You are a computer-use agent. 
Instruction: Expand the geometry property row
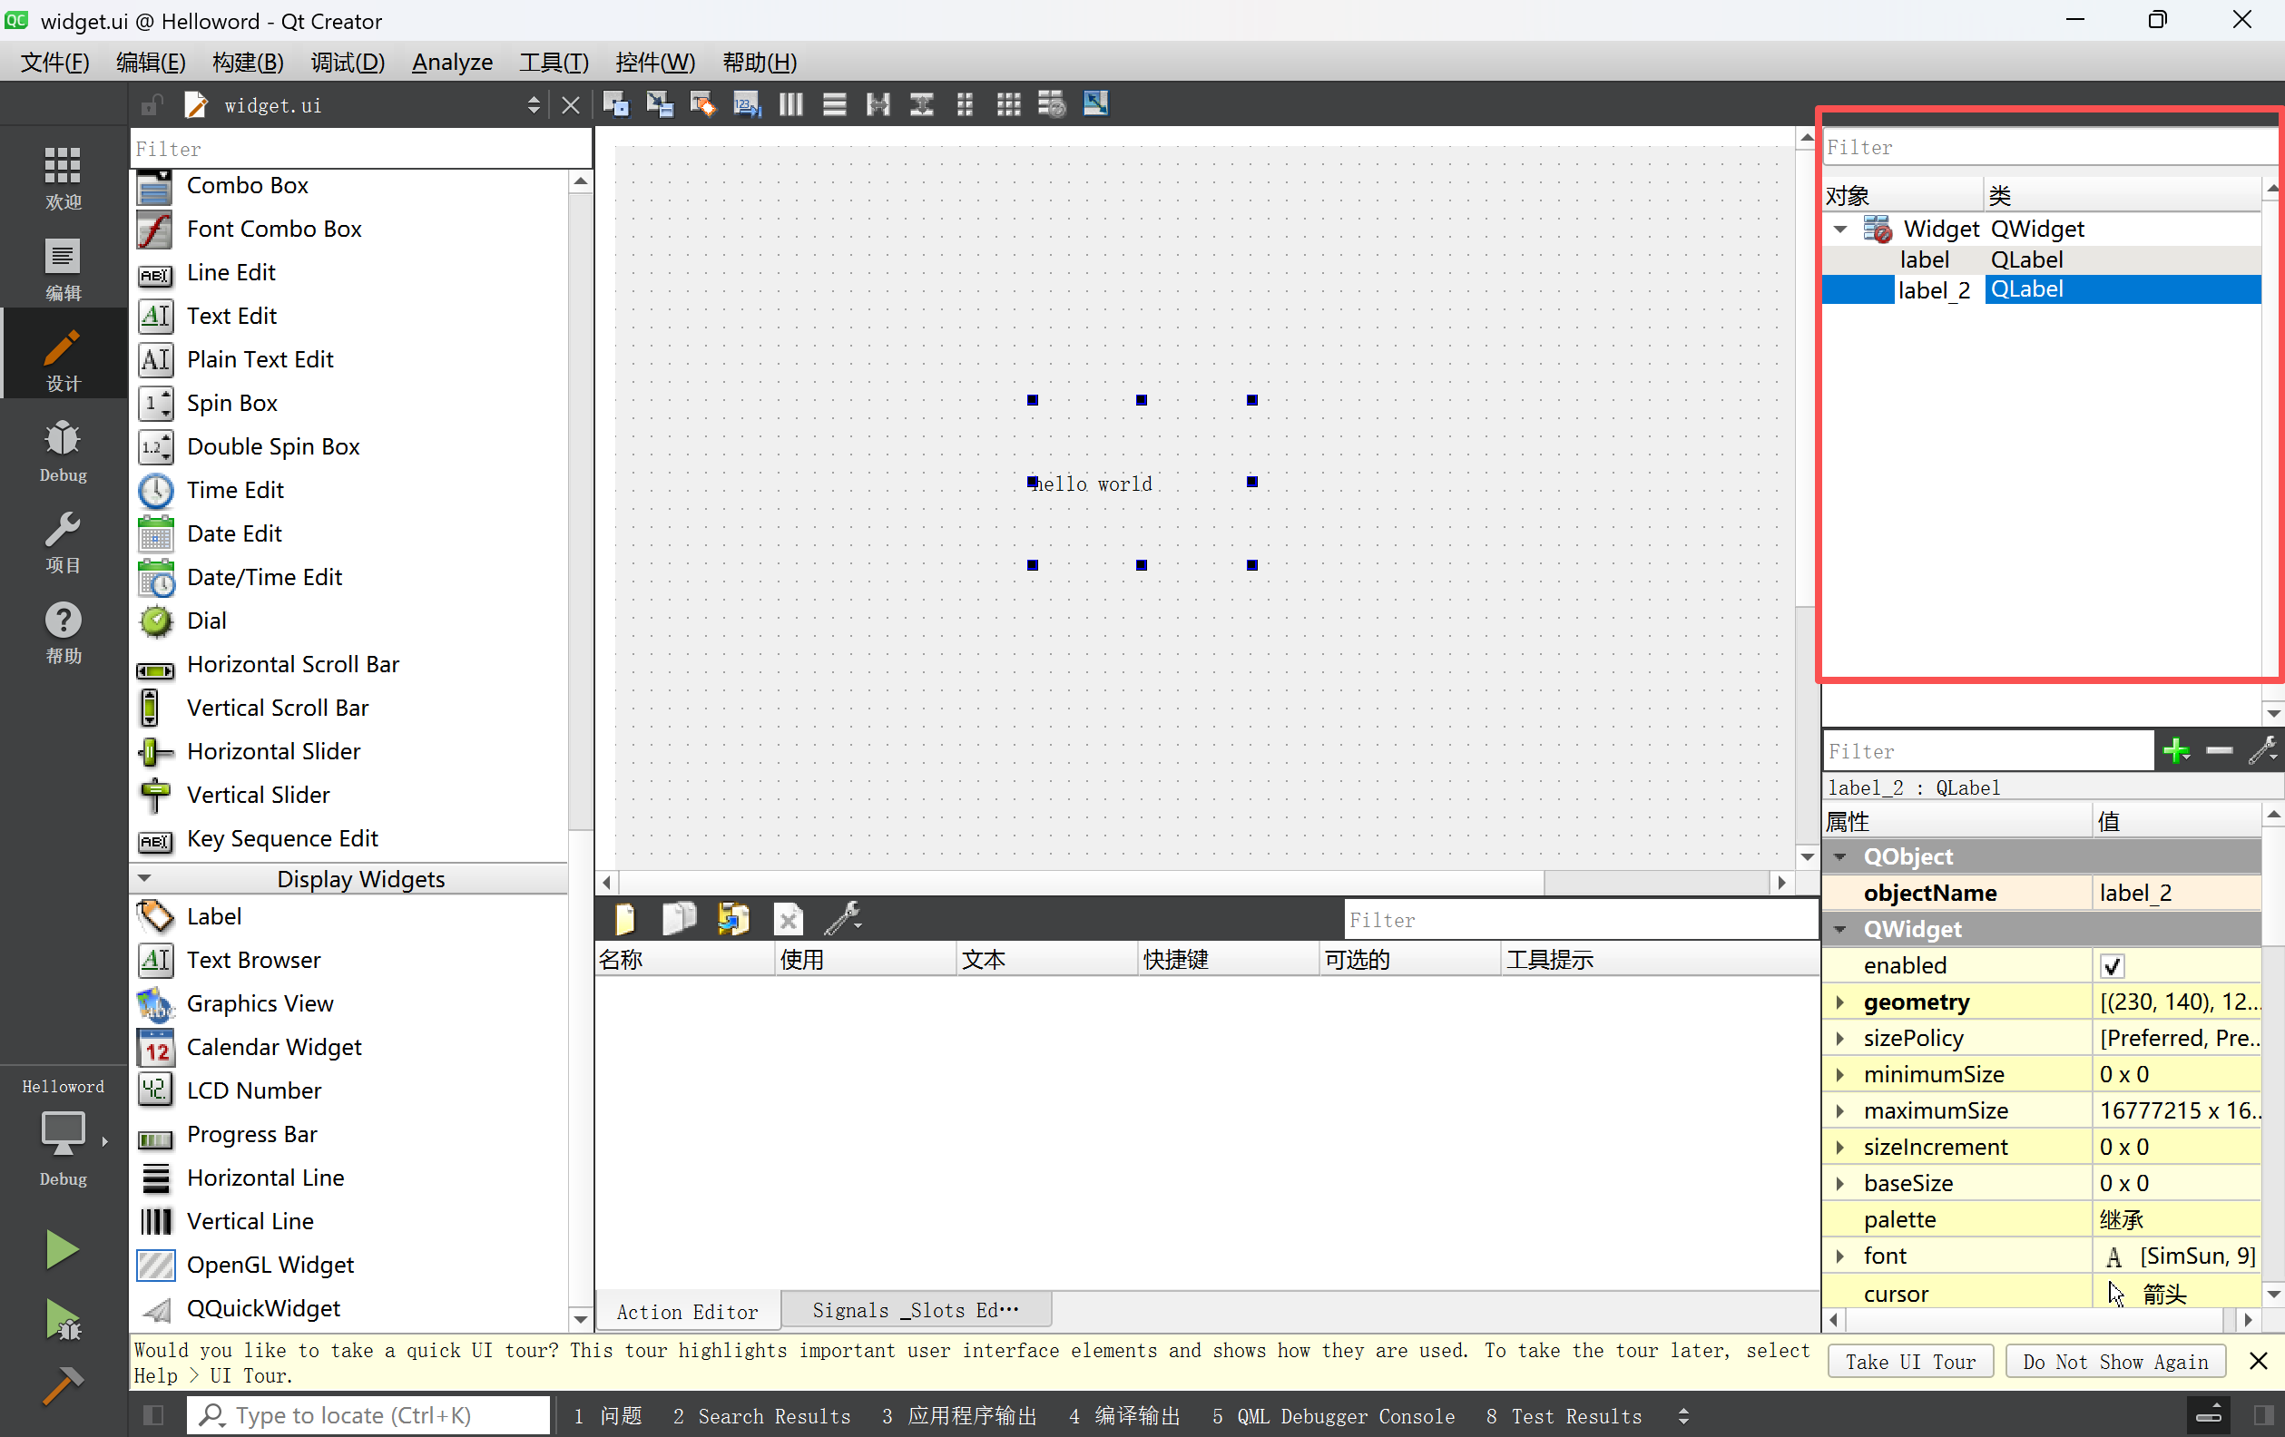click(1839, 1002)
